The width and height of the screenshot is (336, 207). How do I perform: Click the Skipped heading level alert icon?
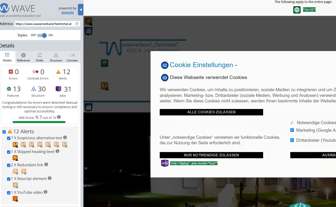[15, 158]
